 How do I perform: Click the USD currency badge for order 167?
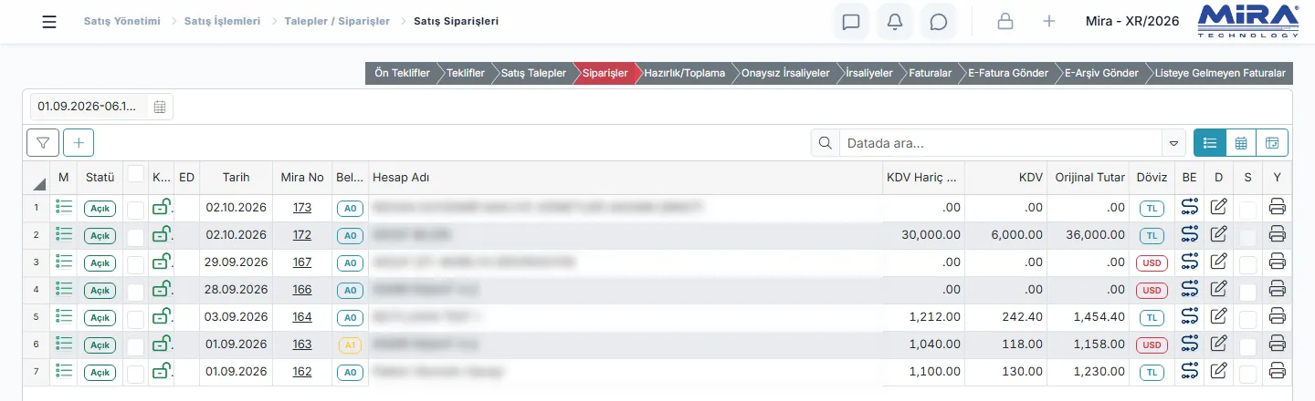coord(1152,262)
